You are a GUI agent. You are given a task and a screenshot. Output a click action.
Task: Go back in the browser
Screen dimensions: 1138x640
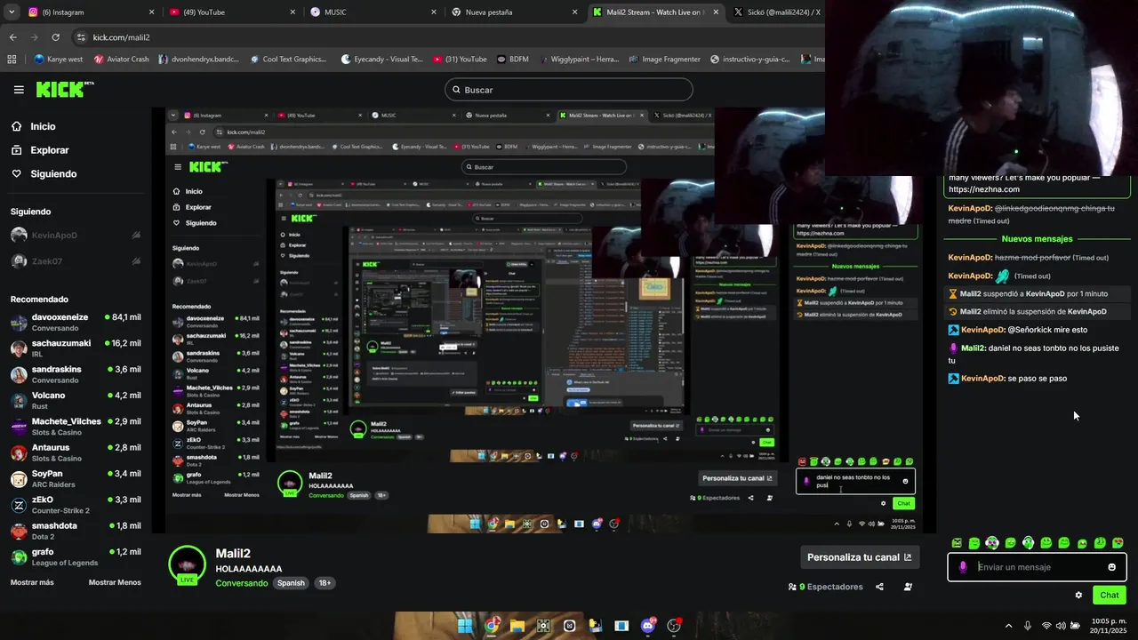point(12,37)
